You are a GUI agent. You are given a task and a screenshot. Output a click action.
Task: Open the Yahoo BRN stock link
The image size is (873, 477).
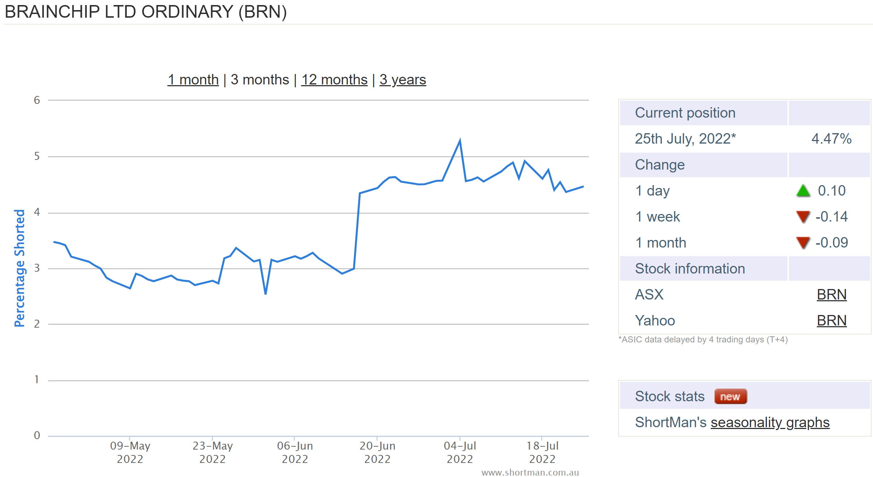[831, 321]
